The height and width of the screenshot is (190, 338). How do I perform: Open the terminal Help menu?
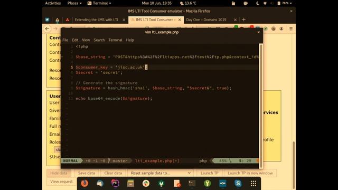[130, 40]
